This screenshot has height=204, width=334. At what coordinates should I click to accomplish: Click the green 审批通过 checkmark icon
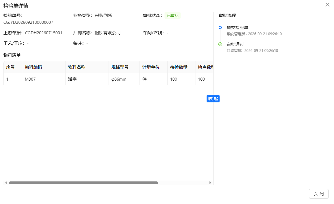click(x=220, y=44)
